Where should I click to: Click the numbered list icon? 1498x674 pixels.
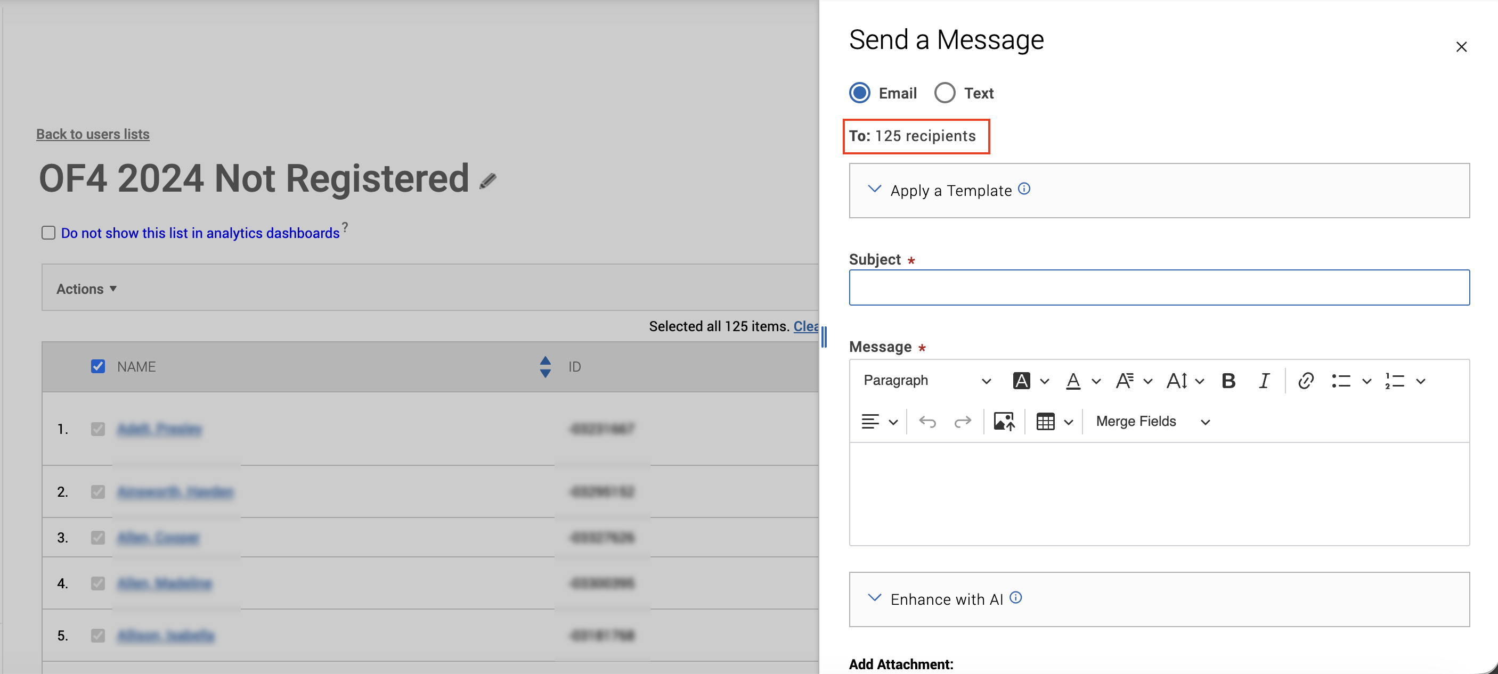1395,381
